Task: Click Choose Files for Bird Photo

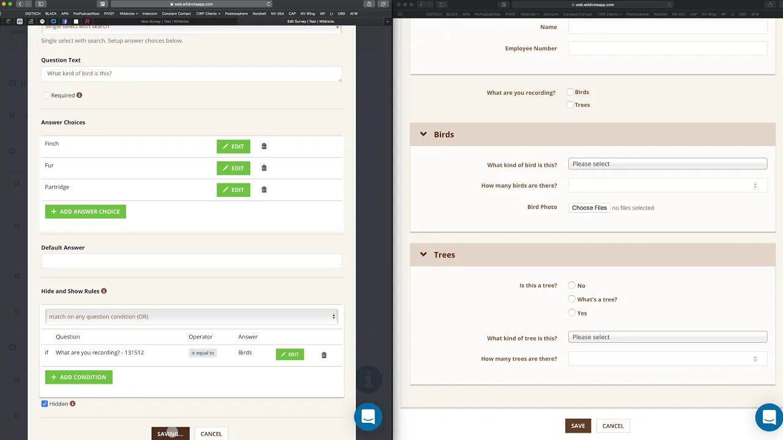Action: pyautogui.click(x=589, y=208)
